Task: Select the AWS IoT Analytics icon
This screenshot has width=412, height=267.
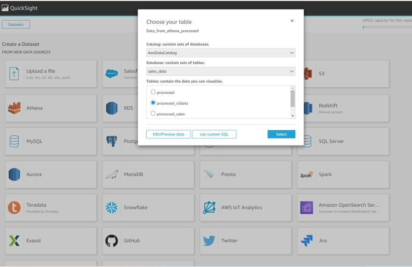Action: tap(209, 208)
